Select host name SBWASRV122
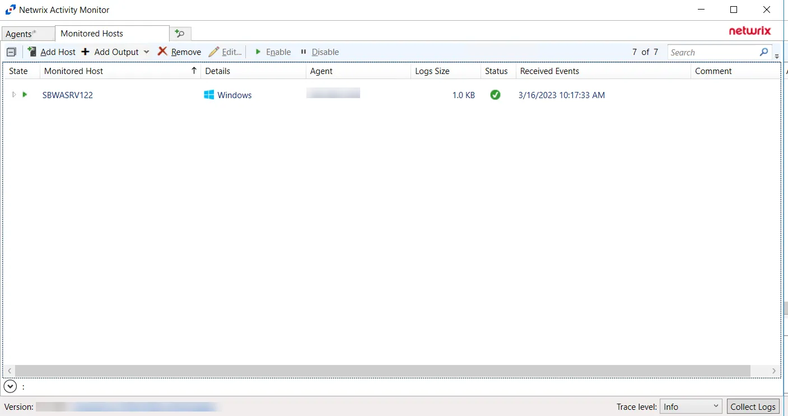788x416 pixels. click(x=68, y=95)
